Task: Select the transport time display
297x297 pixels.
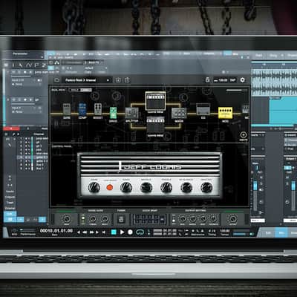Action: [x=56, y=231]
